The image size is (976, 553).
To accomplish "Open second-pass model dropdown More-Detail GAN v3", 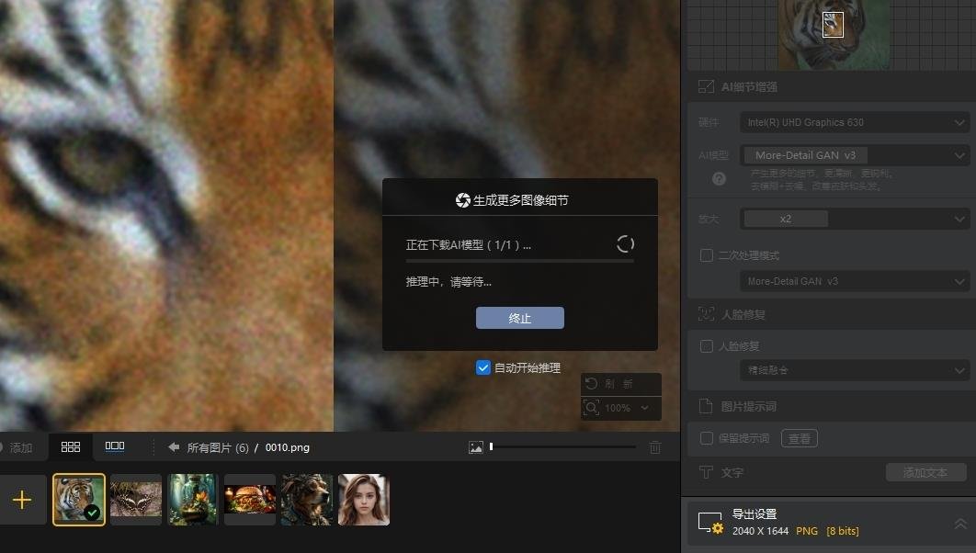I will tap(855, 281).
